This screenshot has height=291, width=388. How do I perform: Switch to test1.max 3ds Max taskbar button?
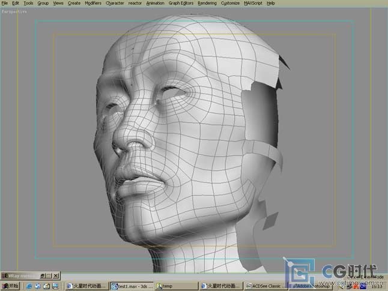point(132,286)
